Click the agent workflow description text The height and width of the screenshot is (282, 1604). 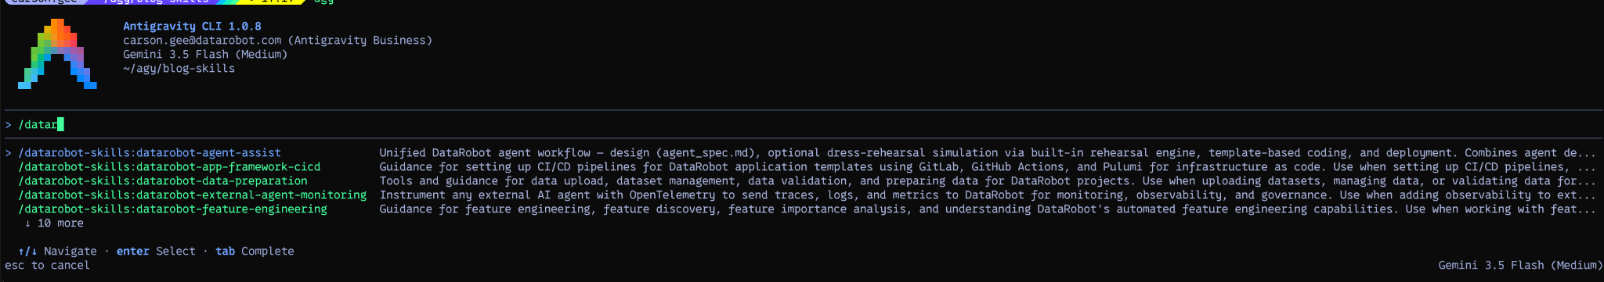(988, 153)
